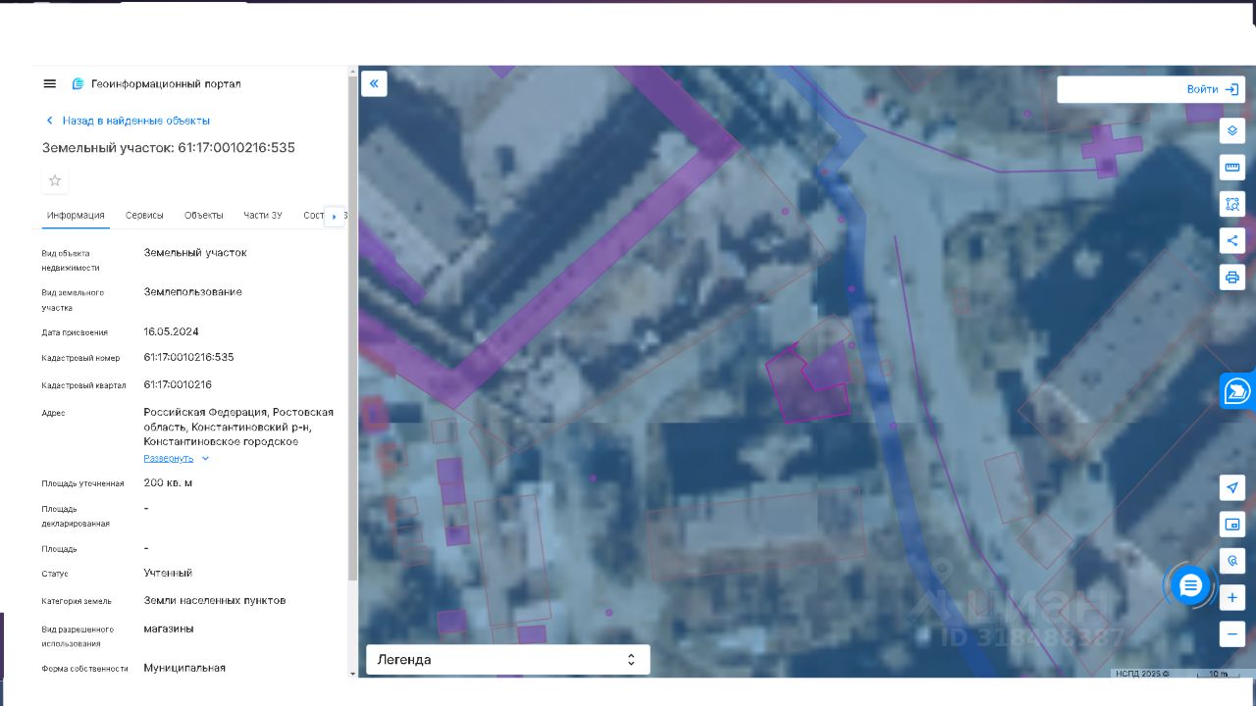Collapse the side panel
The image size is (1256, 706).
pos(374,83)
